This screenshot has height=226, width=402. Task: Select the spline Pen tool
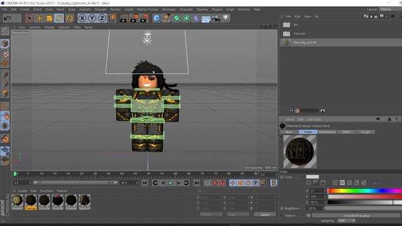click(x=166, y=18)
